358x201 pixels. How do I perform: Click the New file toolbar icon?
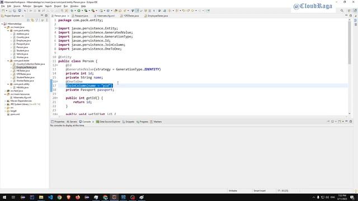click(3, 11)
